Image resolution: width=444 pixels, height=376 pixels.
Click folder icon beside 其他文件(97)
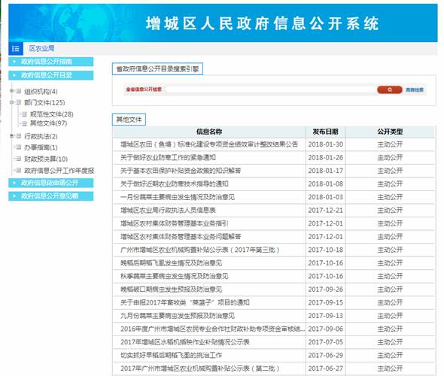(24, 123)
